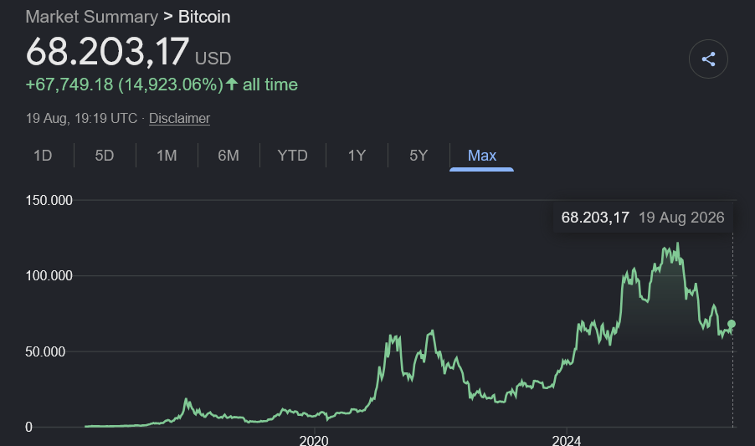This screenshot has height=446, width=755.
Task: Select the 5D time range tab
Action: tap(105, 156)
